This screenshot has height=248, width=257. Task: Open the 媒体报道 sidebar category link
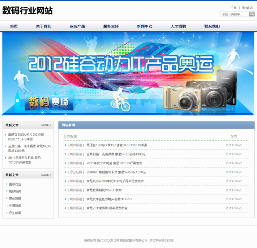[15, 198]
